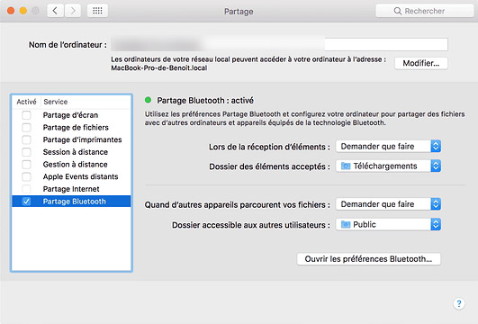The image size is (478, 324).
Task: Enable the Partage d'écran checkbox
Action: (26, 115)
